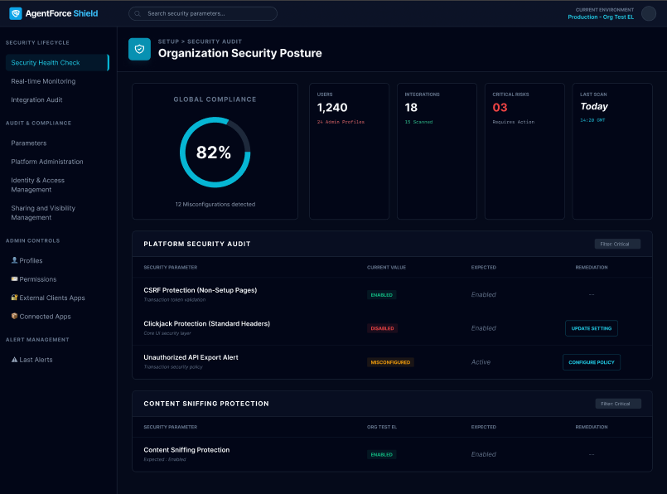Click the 82% Global Compliance ring
Viewport: 667px width, 494px height.
(x=215, y=152)
